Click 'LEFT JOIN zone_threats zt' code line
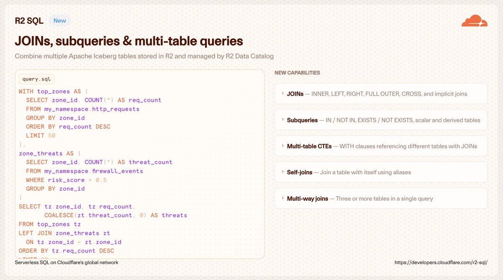Screen dimensions: 503x280 [65, 233]
